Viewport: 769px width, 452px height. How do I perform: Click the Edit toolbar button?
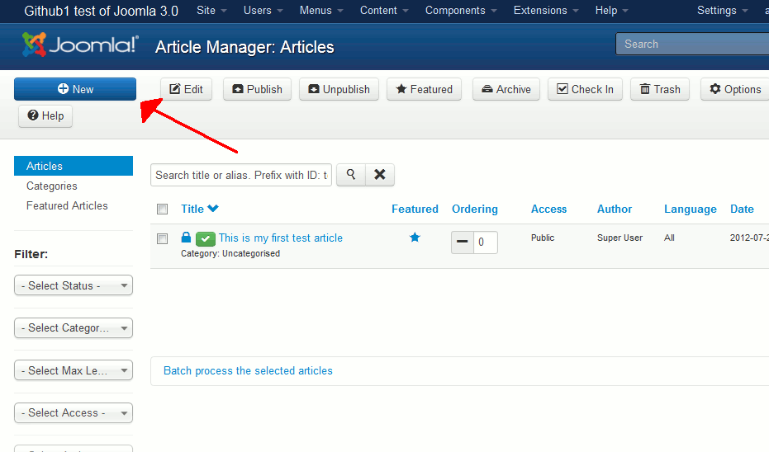point(187,89)
